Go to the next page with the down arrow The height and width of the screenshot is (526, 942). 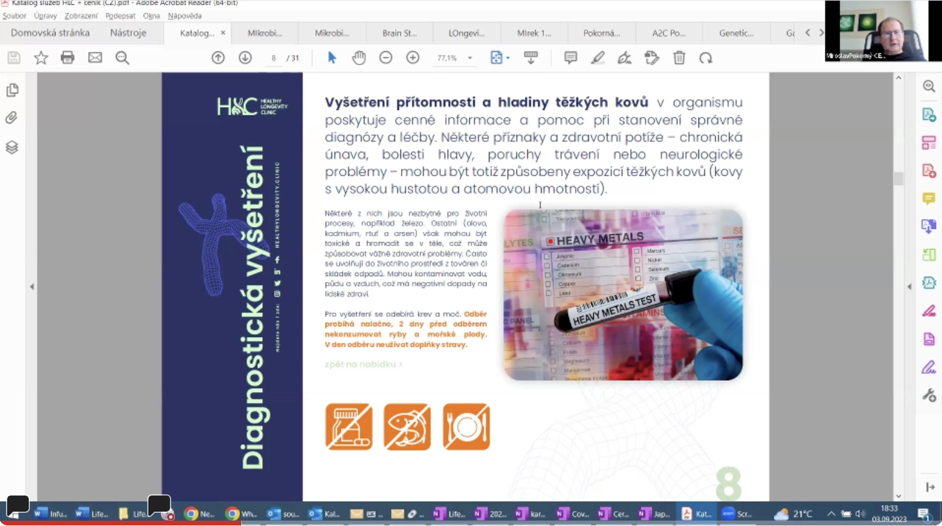click(245, 58)
